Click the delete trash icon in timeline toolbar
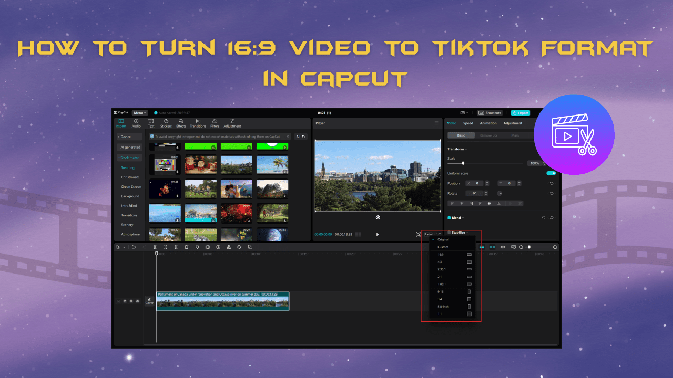This screenshot has height=378, width=673. pyautogui.click(x=186, y=247)
